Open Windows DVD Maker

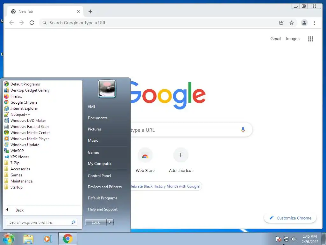pos(25,120)
